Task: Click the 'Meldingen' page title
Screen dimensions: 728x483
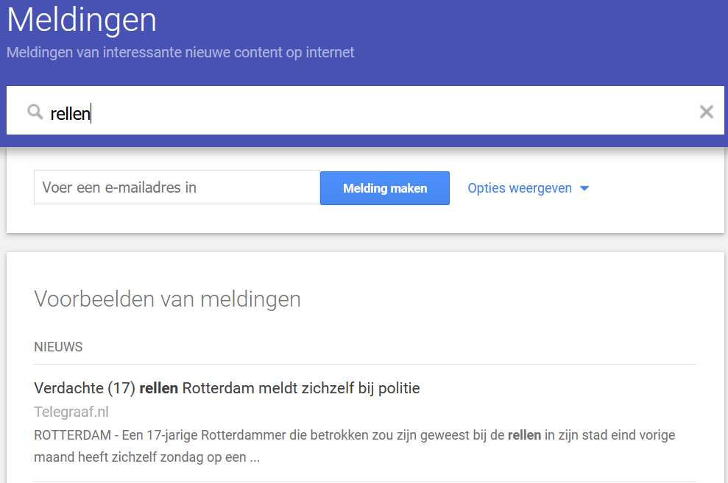Action: pyautogui.click(x=82, y=20)
